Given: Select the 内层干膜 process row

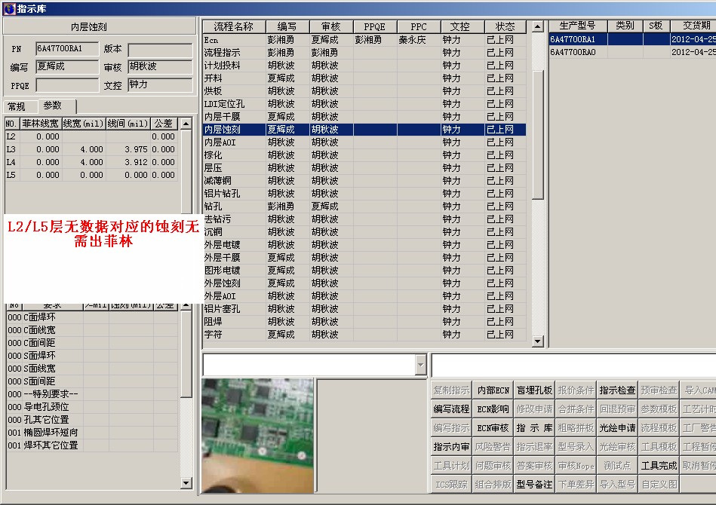Looking at the screenshot, I should 364,117.
